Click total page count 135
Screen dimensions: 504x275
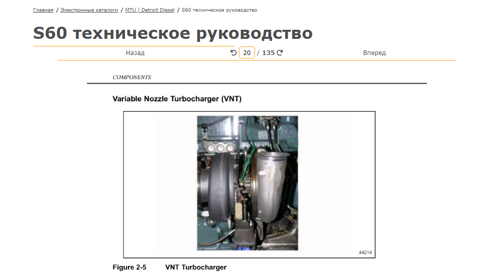[x=269, y=53]
